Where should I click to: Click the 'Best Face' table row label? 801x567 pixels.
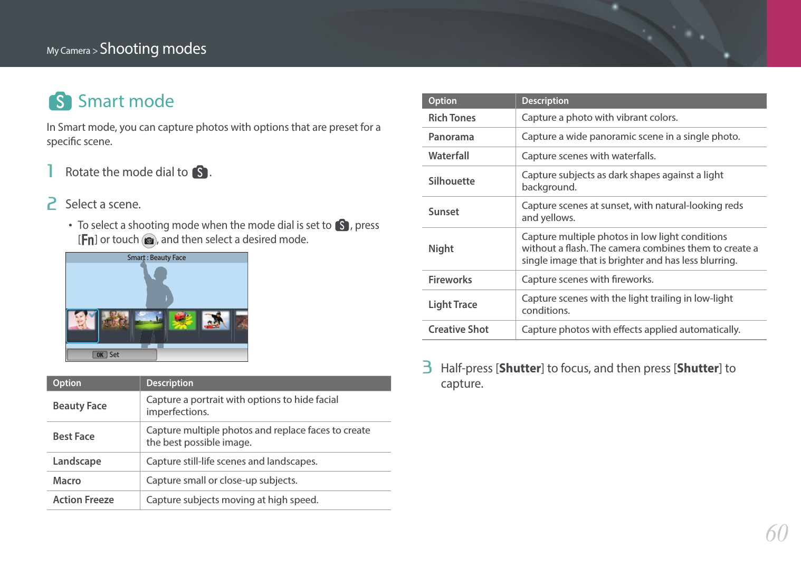tap(74, 437)
